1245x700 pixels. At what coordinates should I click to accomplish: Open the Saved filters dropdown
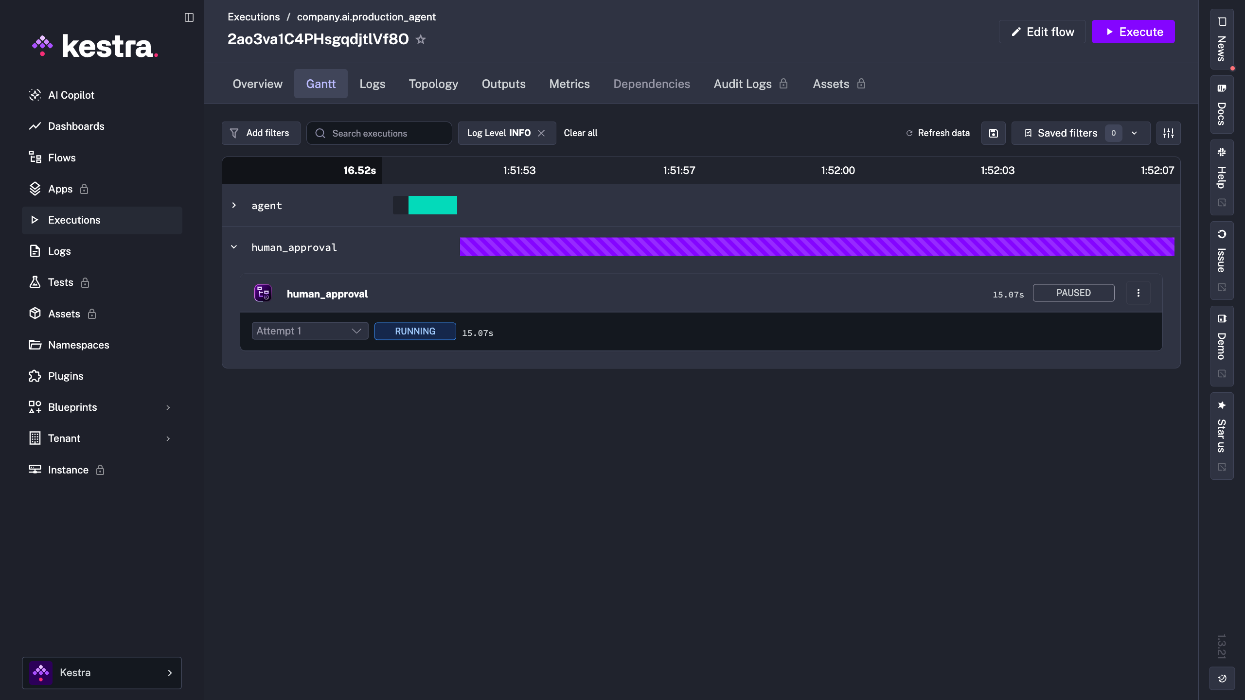[1081, 133]
